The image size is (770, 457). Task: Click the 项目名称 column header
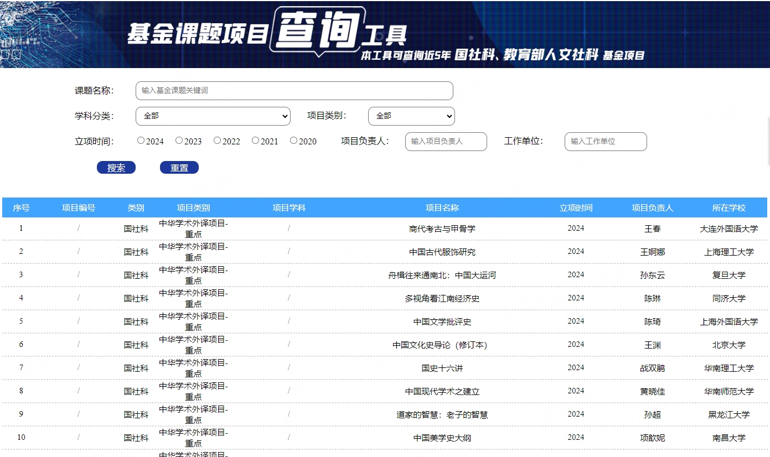[x=442, y=208]
